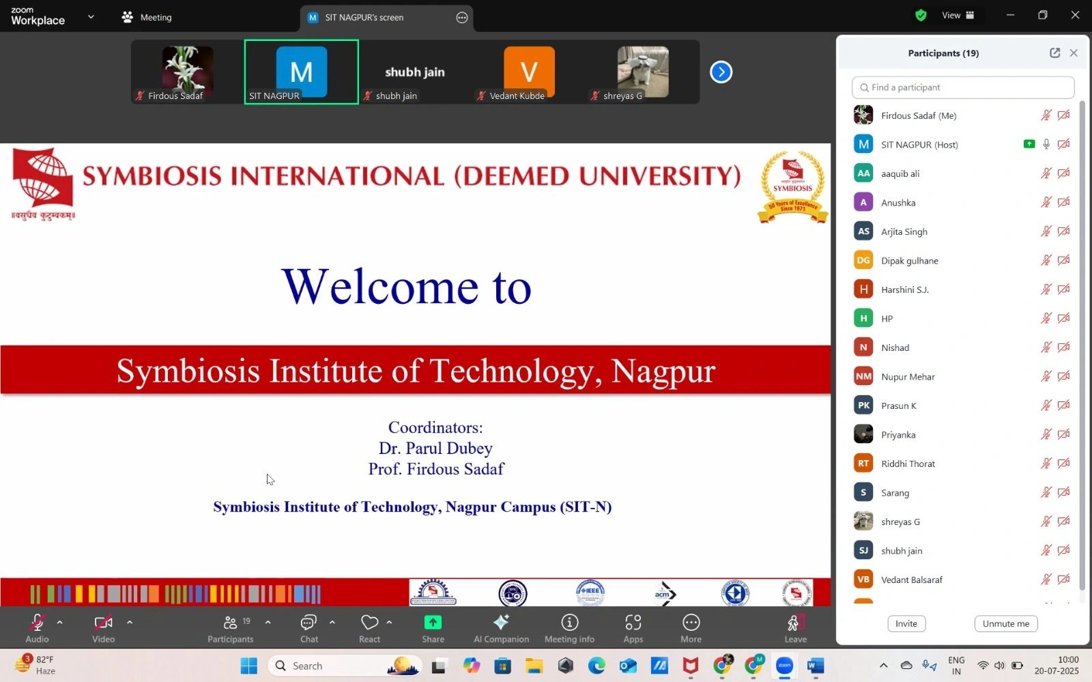This screenshot has width=1092, height=682.
Task: Click the Find a participant search field
Action: (962, 87)
